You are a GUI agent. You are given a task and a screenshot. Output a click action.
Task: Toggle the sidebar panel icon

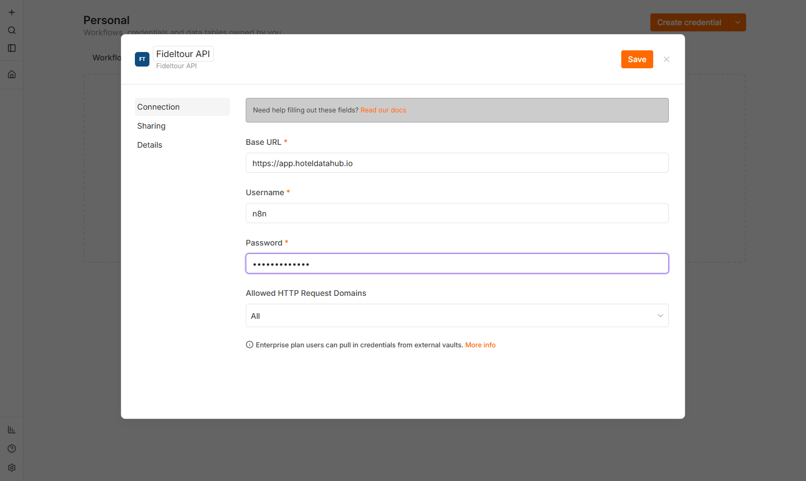pyautogui.click(x=12, y=48)
